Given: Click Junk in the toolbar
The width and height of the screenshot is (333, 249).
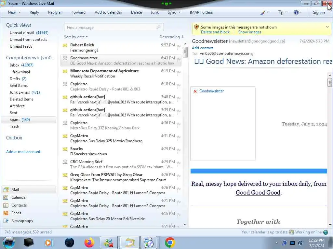Looking at the screenshot, I should pos(154,12).
